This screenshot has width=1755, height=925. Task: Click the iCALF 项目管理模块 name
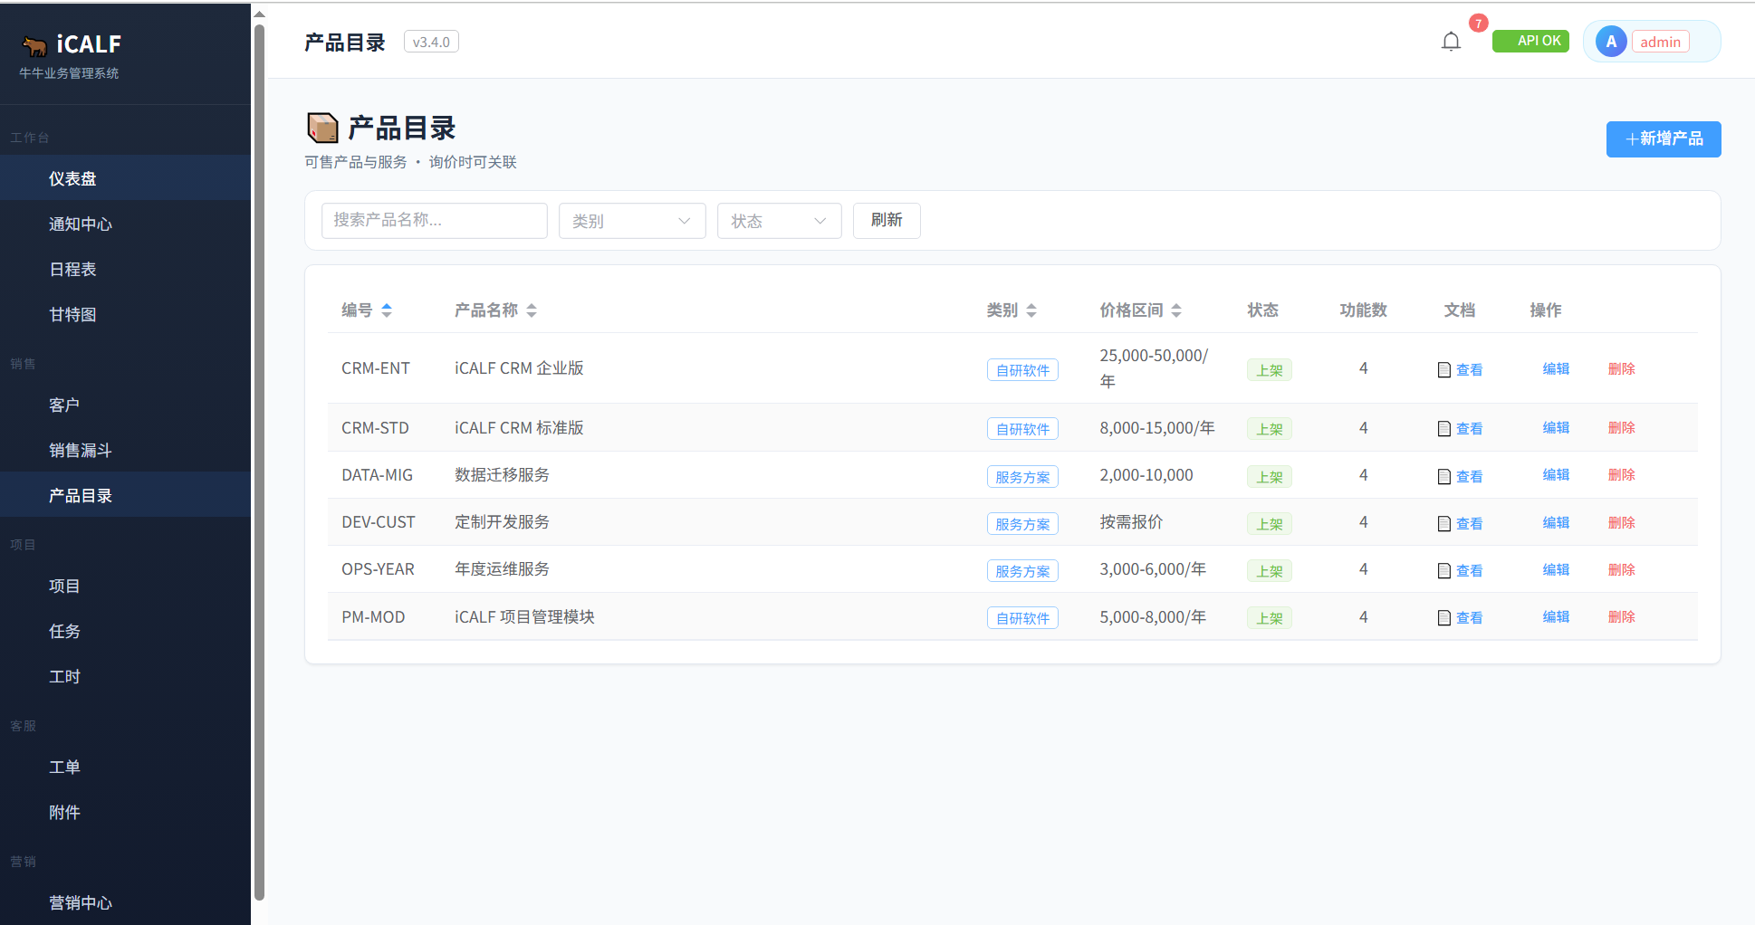524,616
